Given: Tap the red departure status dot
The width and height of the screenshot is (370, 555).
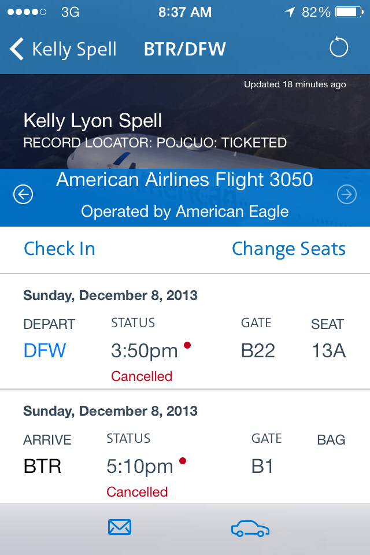Looking at the screenshot, I should tap(187, 345).
